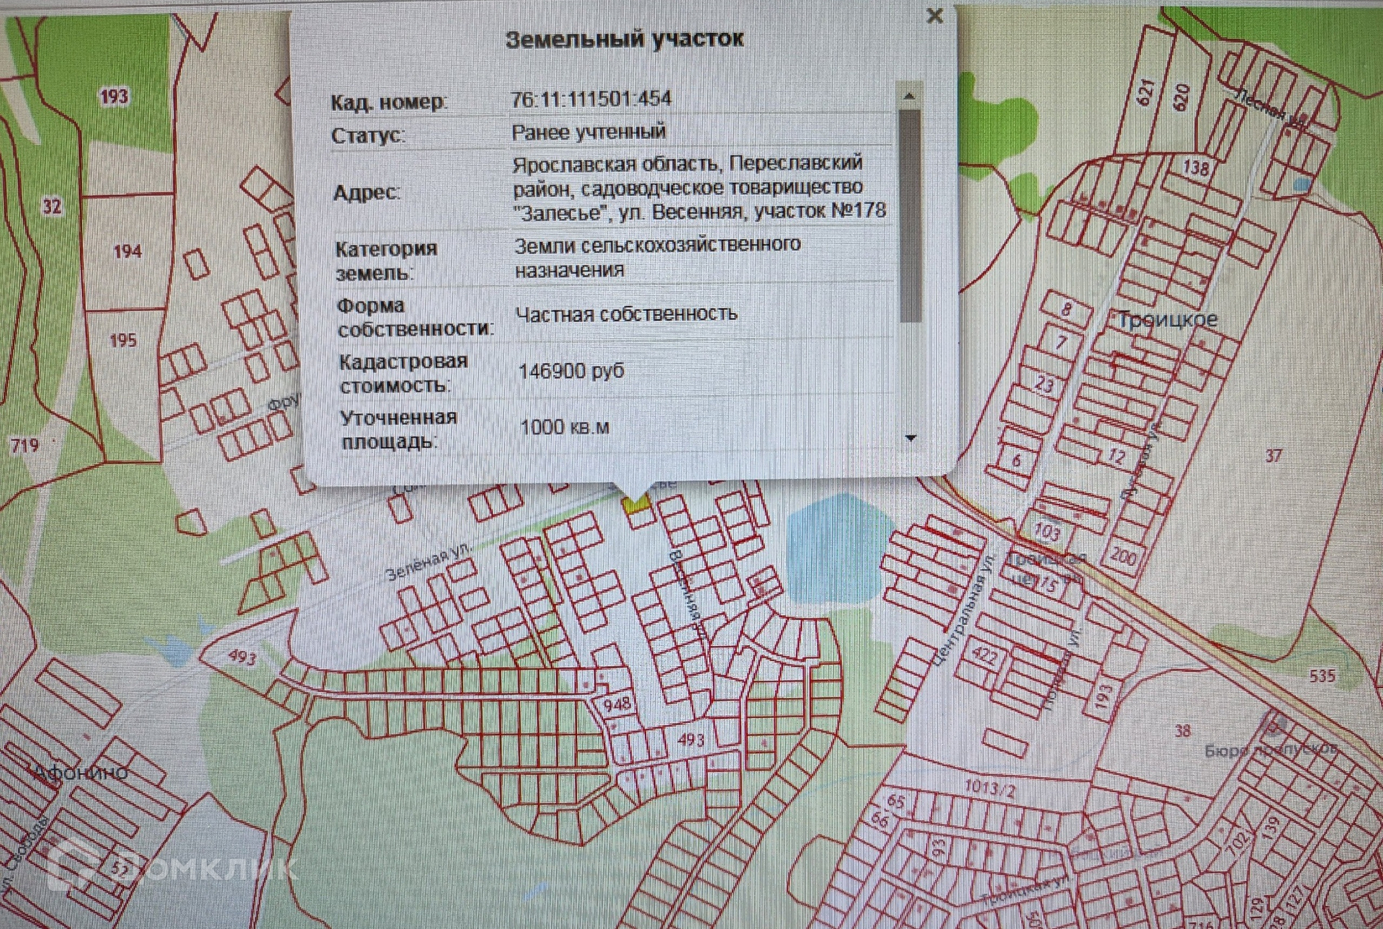Select map parcel numbered 194
The image size is (1383, 929).
pyautogui.click(x=127, y=251)
